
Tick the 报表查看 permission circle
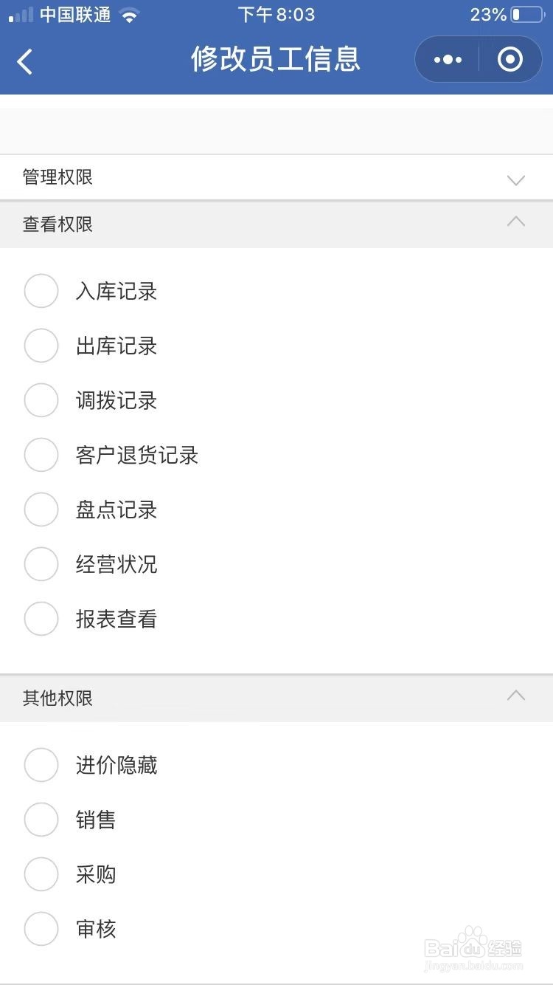tap(41, 619)
